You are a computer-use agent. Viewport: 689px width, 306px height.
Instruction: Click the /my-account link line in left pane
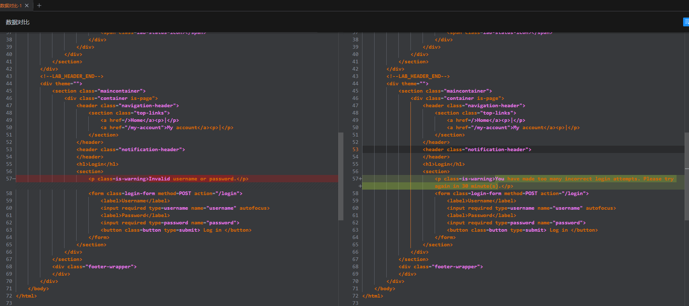pyautogui.click(x=167, y=127)
